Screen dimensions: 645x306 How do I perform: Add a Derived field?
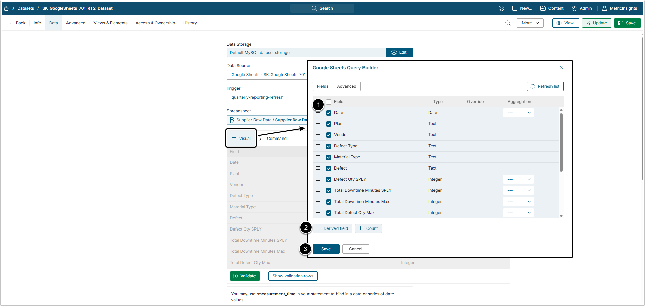click(332, 228)
